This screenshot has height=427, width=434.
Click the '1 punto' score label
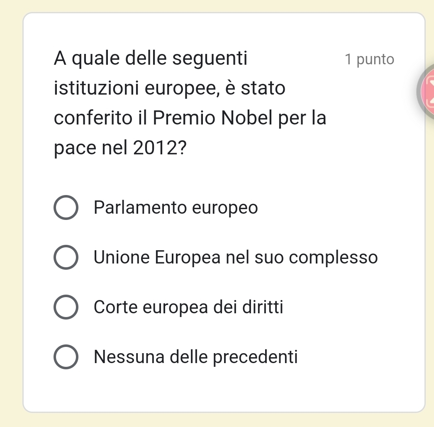click(369, 59)
